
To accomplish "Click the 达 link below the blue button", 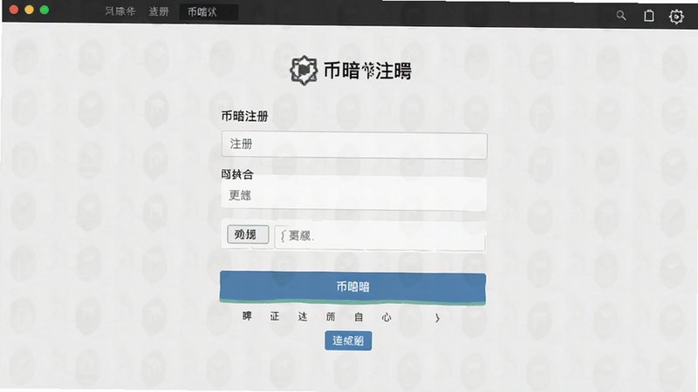I will point(303,316).
